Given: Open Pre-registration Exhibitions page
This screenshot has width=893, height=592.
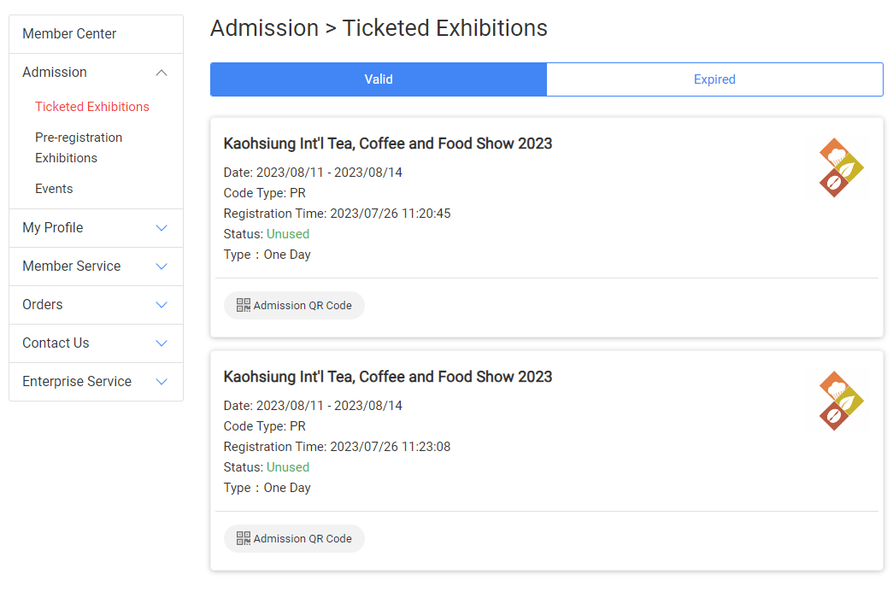Looking at the screenshot, I should tap(79, 148).
